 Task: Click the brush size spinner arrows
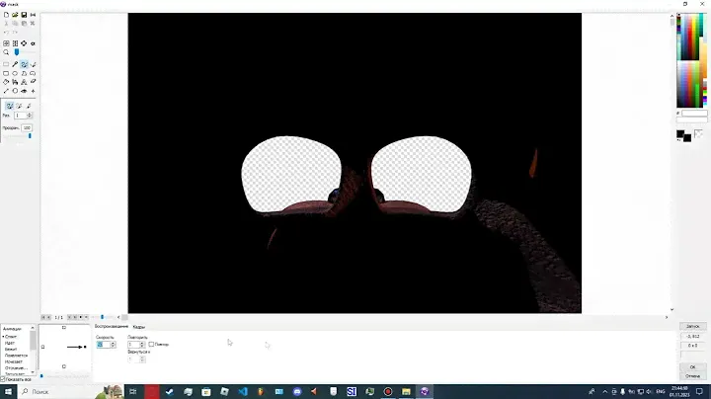pos(32,116)
